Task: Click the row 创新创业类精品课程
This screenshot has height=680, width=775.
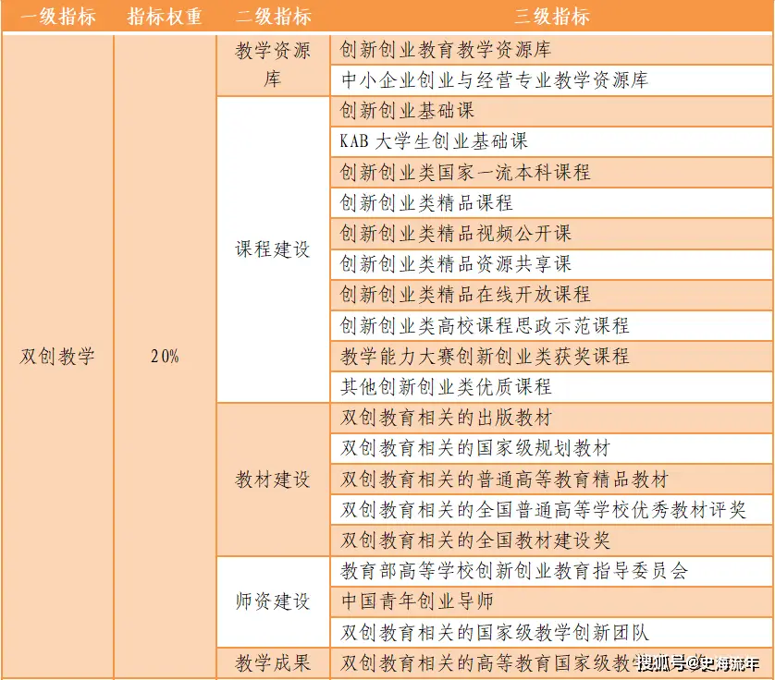Action: [x=551, y=203]
